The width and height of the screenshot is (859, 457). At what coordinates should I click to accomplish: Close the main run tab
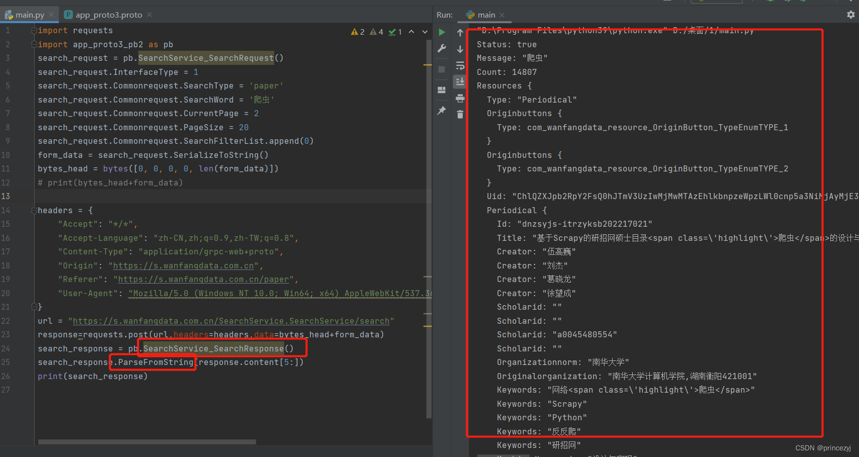coord(502,15)
